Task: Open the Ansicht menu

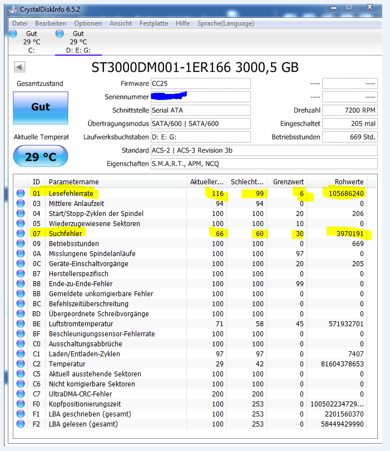Action: pos(121,23)
